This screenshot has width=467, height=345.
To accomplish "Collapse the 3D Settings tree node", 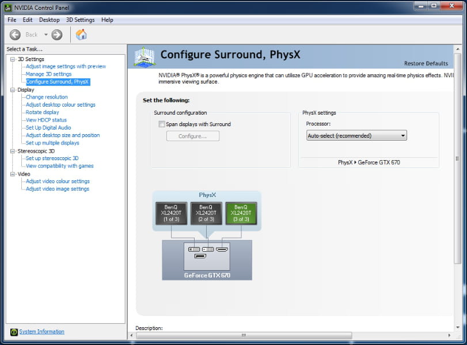I will (x=13, y=59).
